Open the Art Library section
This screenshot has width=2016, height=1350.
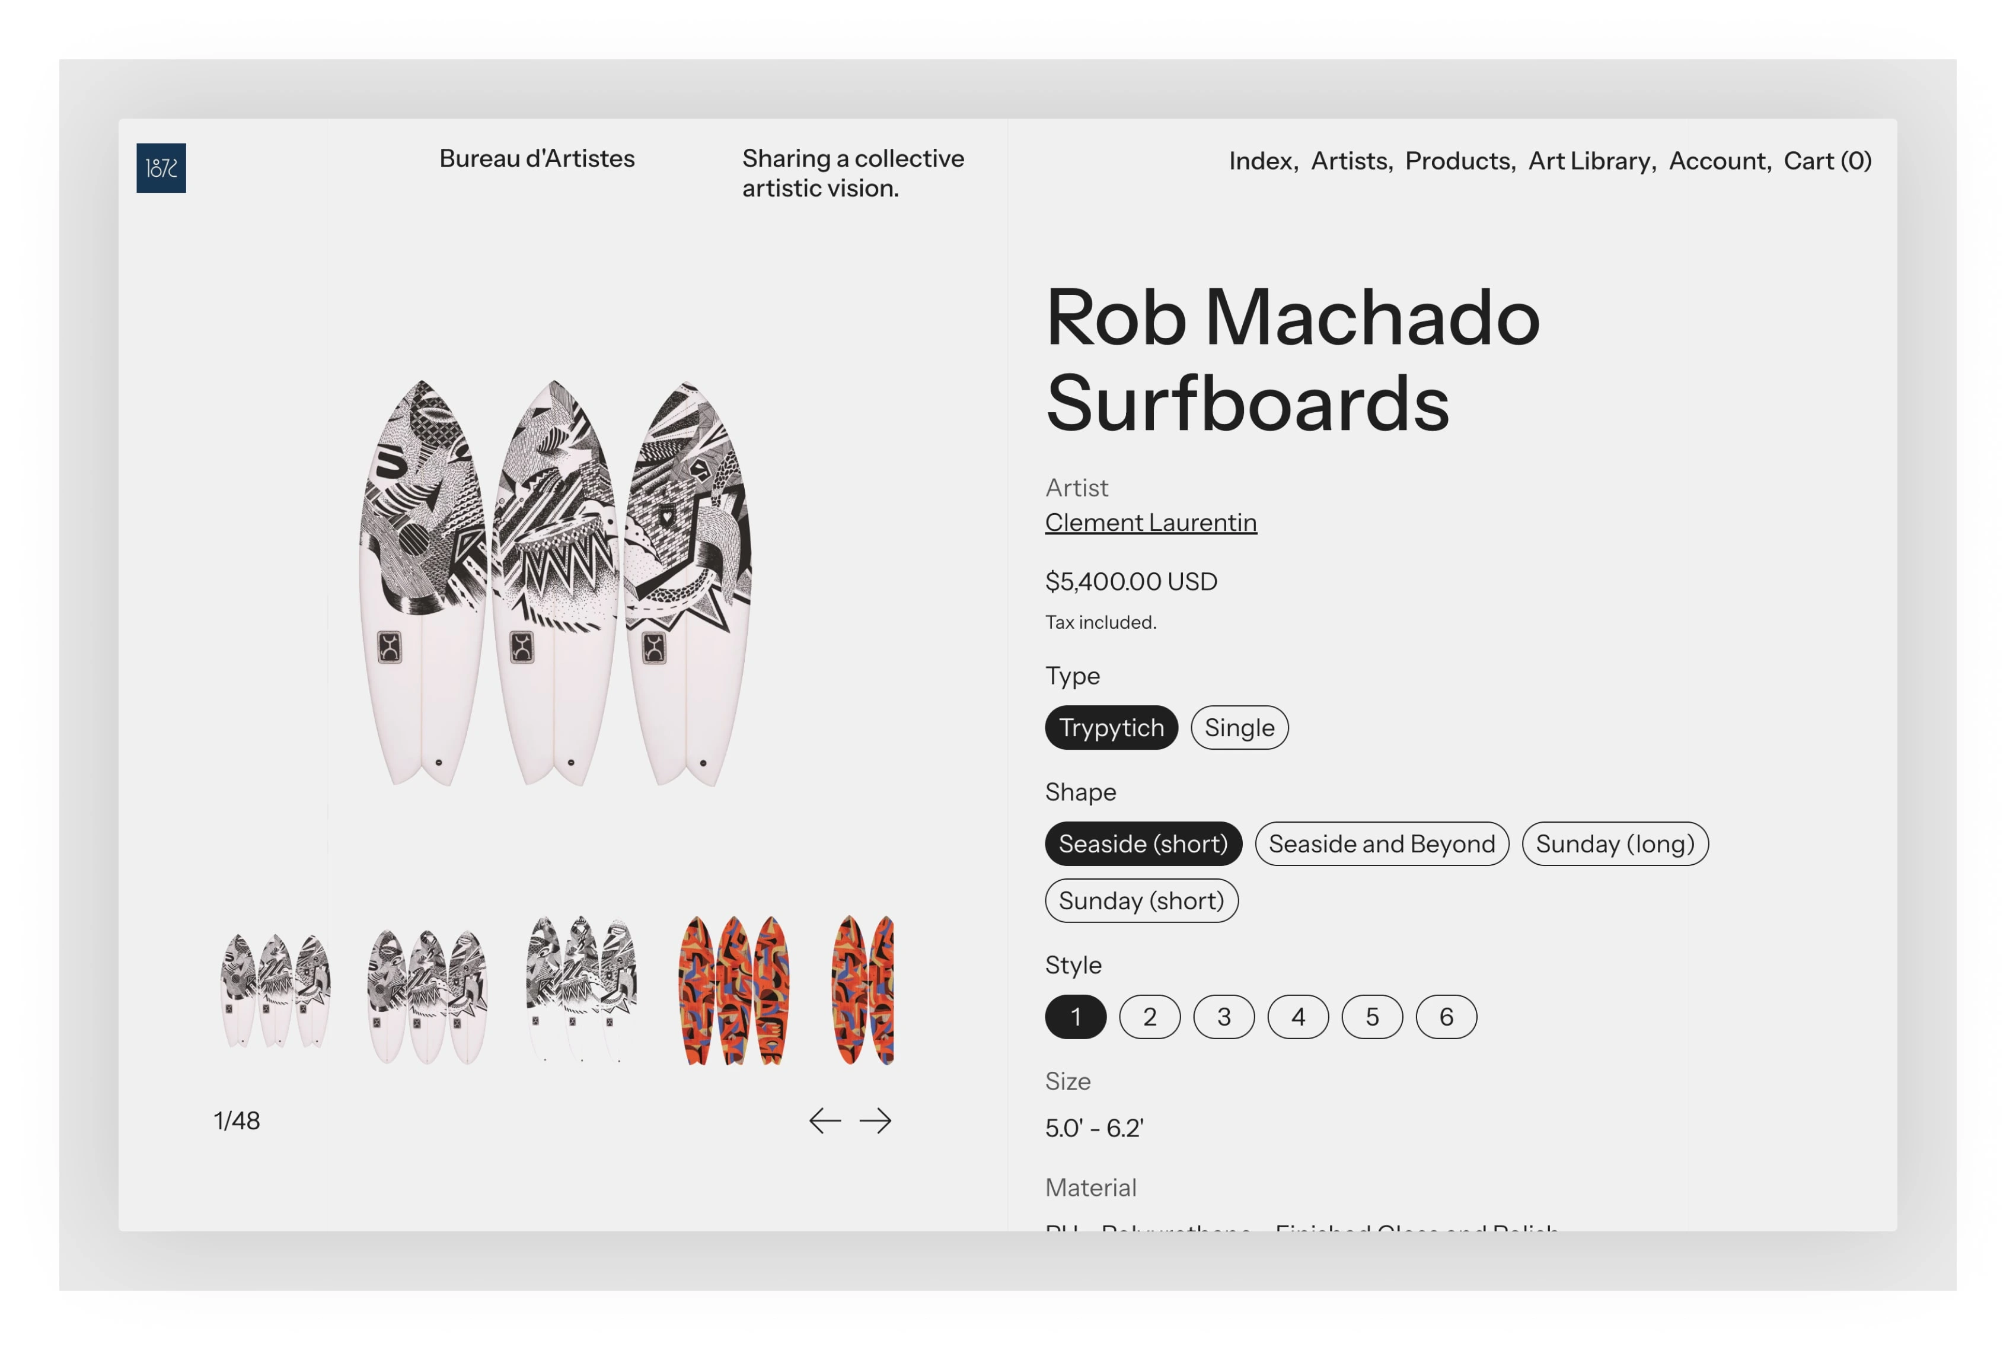click(1588, 161)
